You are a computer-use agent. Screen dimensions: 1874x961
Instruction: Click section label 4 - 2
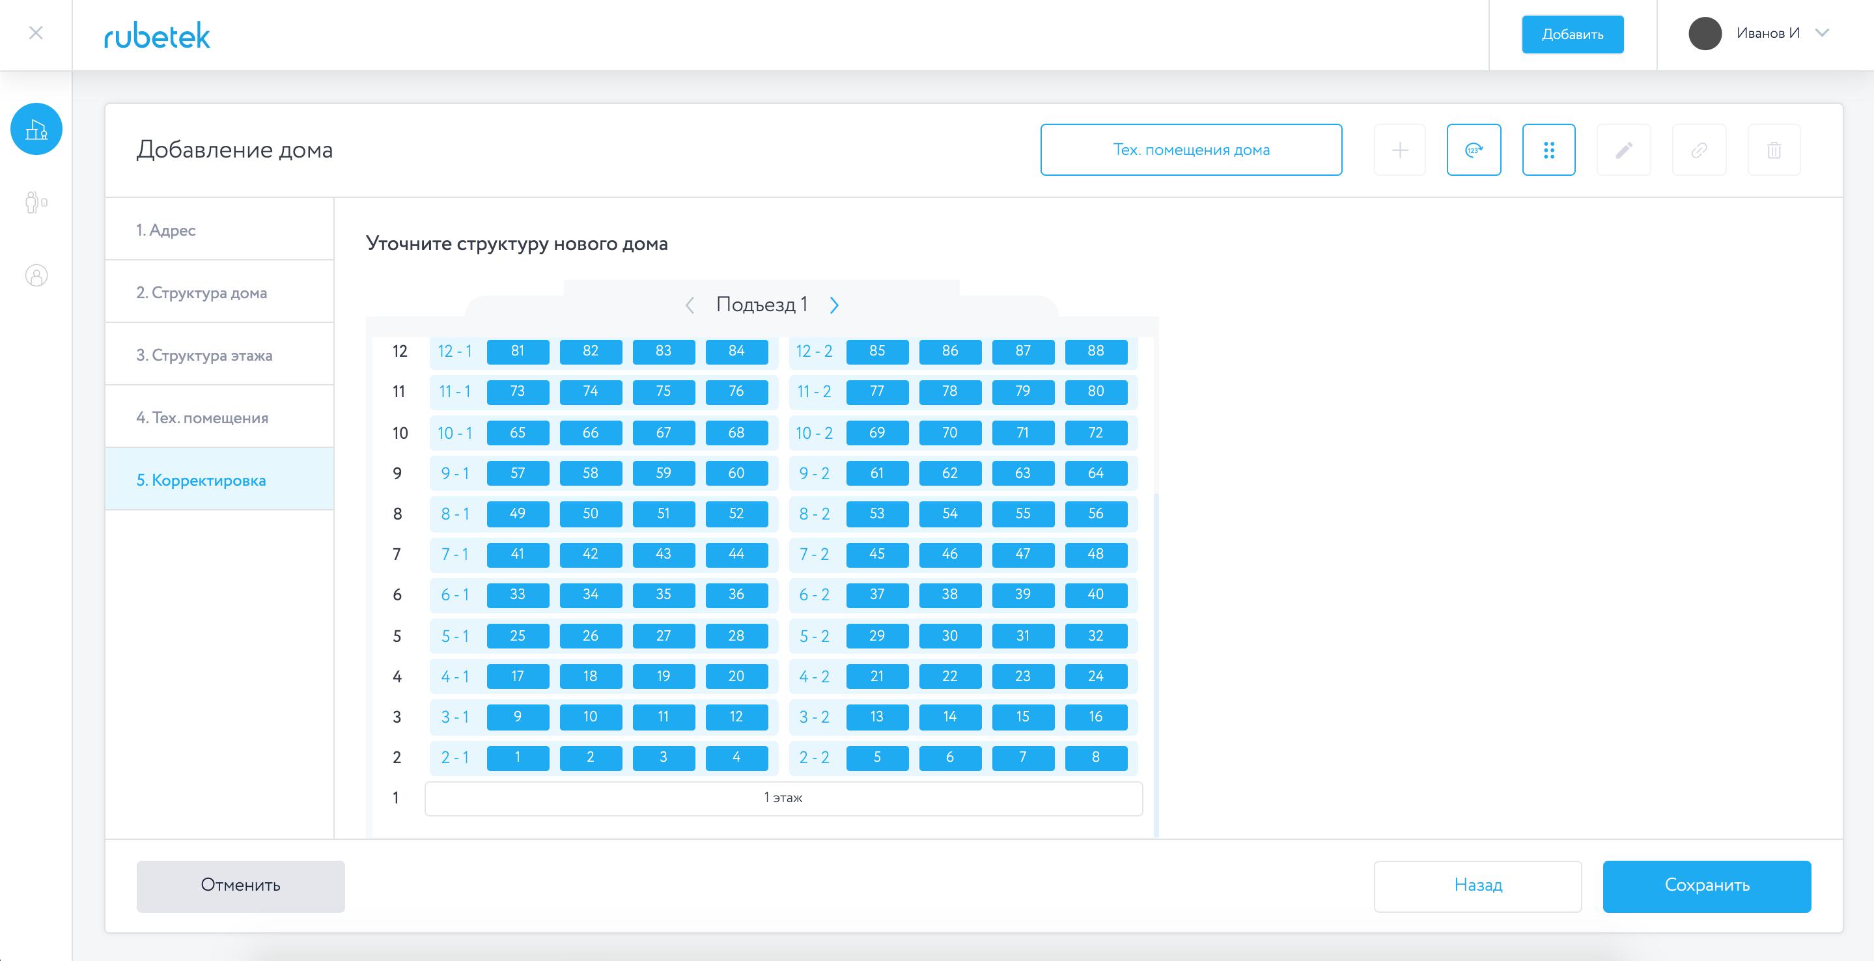pos(814,676)
